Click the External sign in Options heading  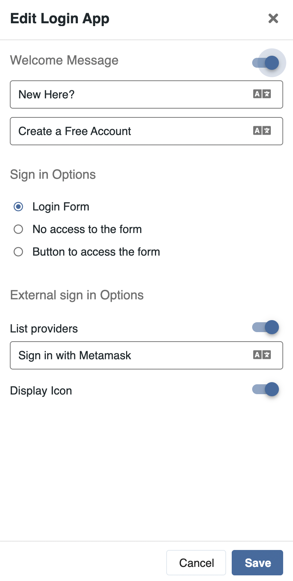point(77,295)
